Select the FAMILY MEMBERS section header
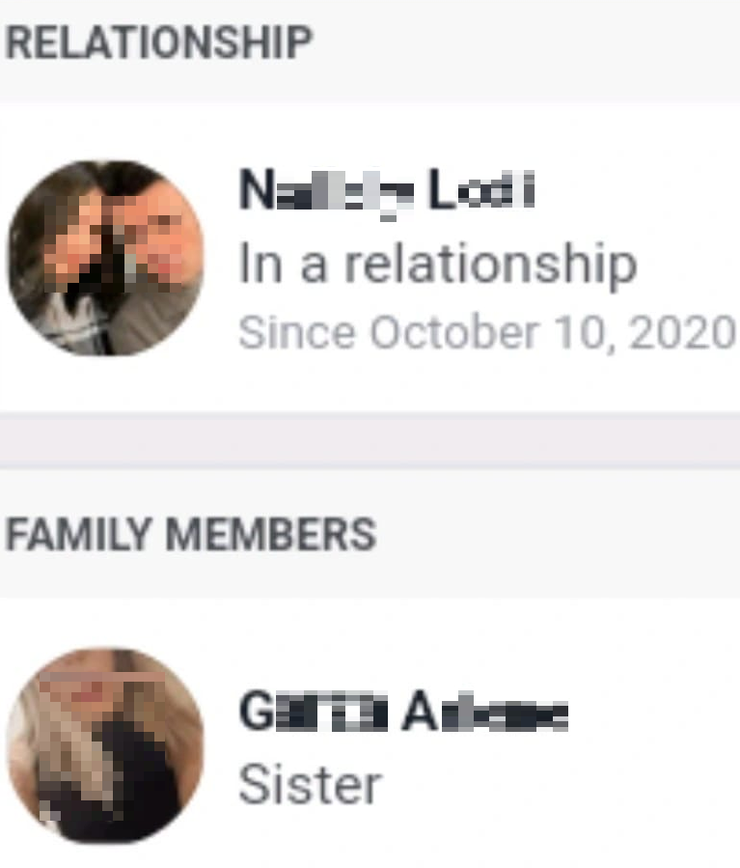The image size is (740, 868). click(x=191, y=534)
